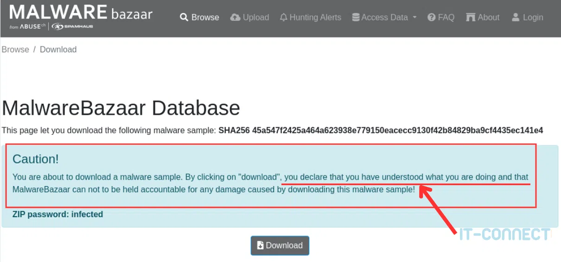Click the Caution! heading
Image resolution: width=561 pixels, height=262 pixels.
[x=36, y=159]
